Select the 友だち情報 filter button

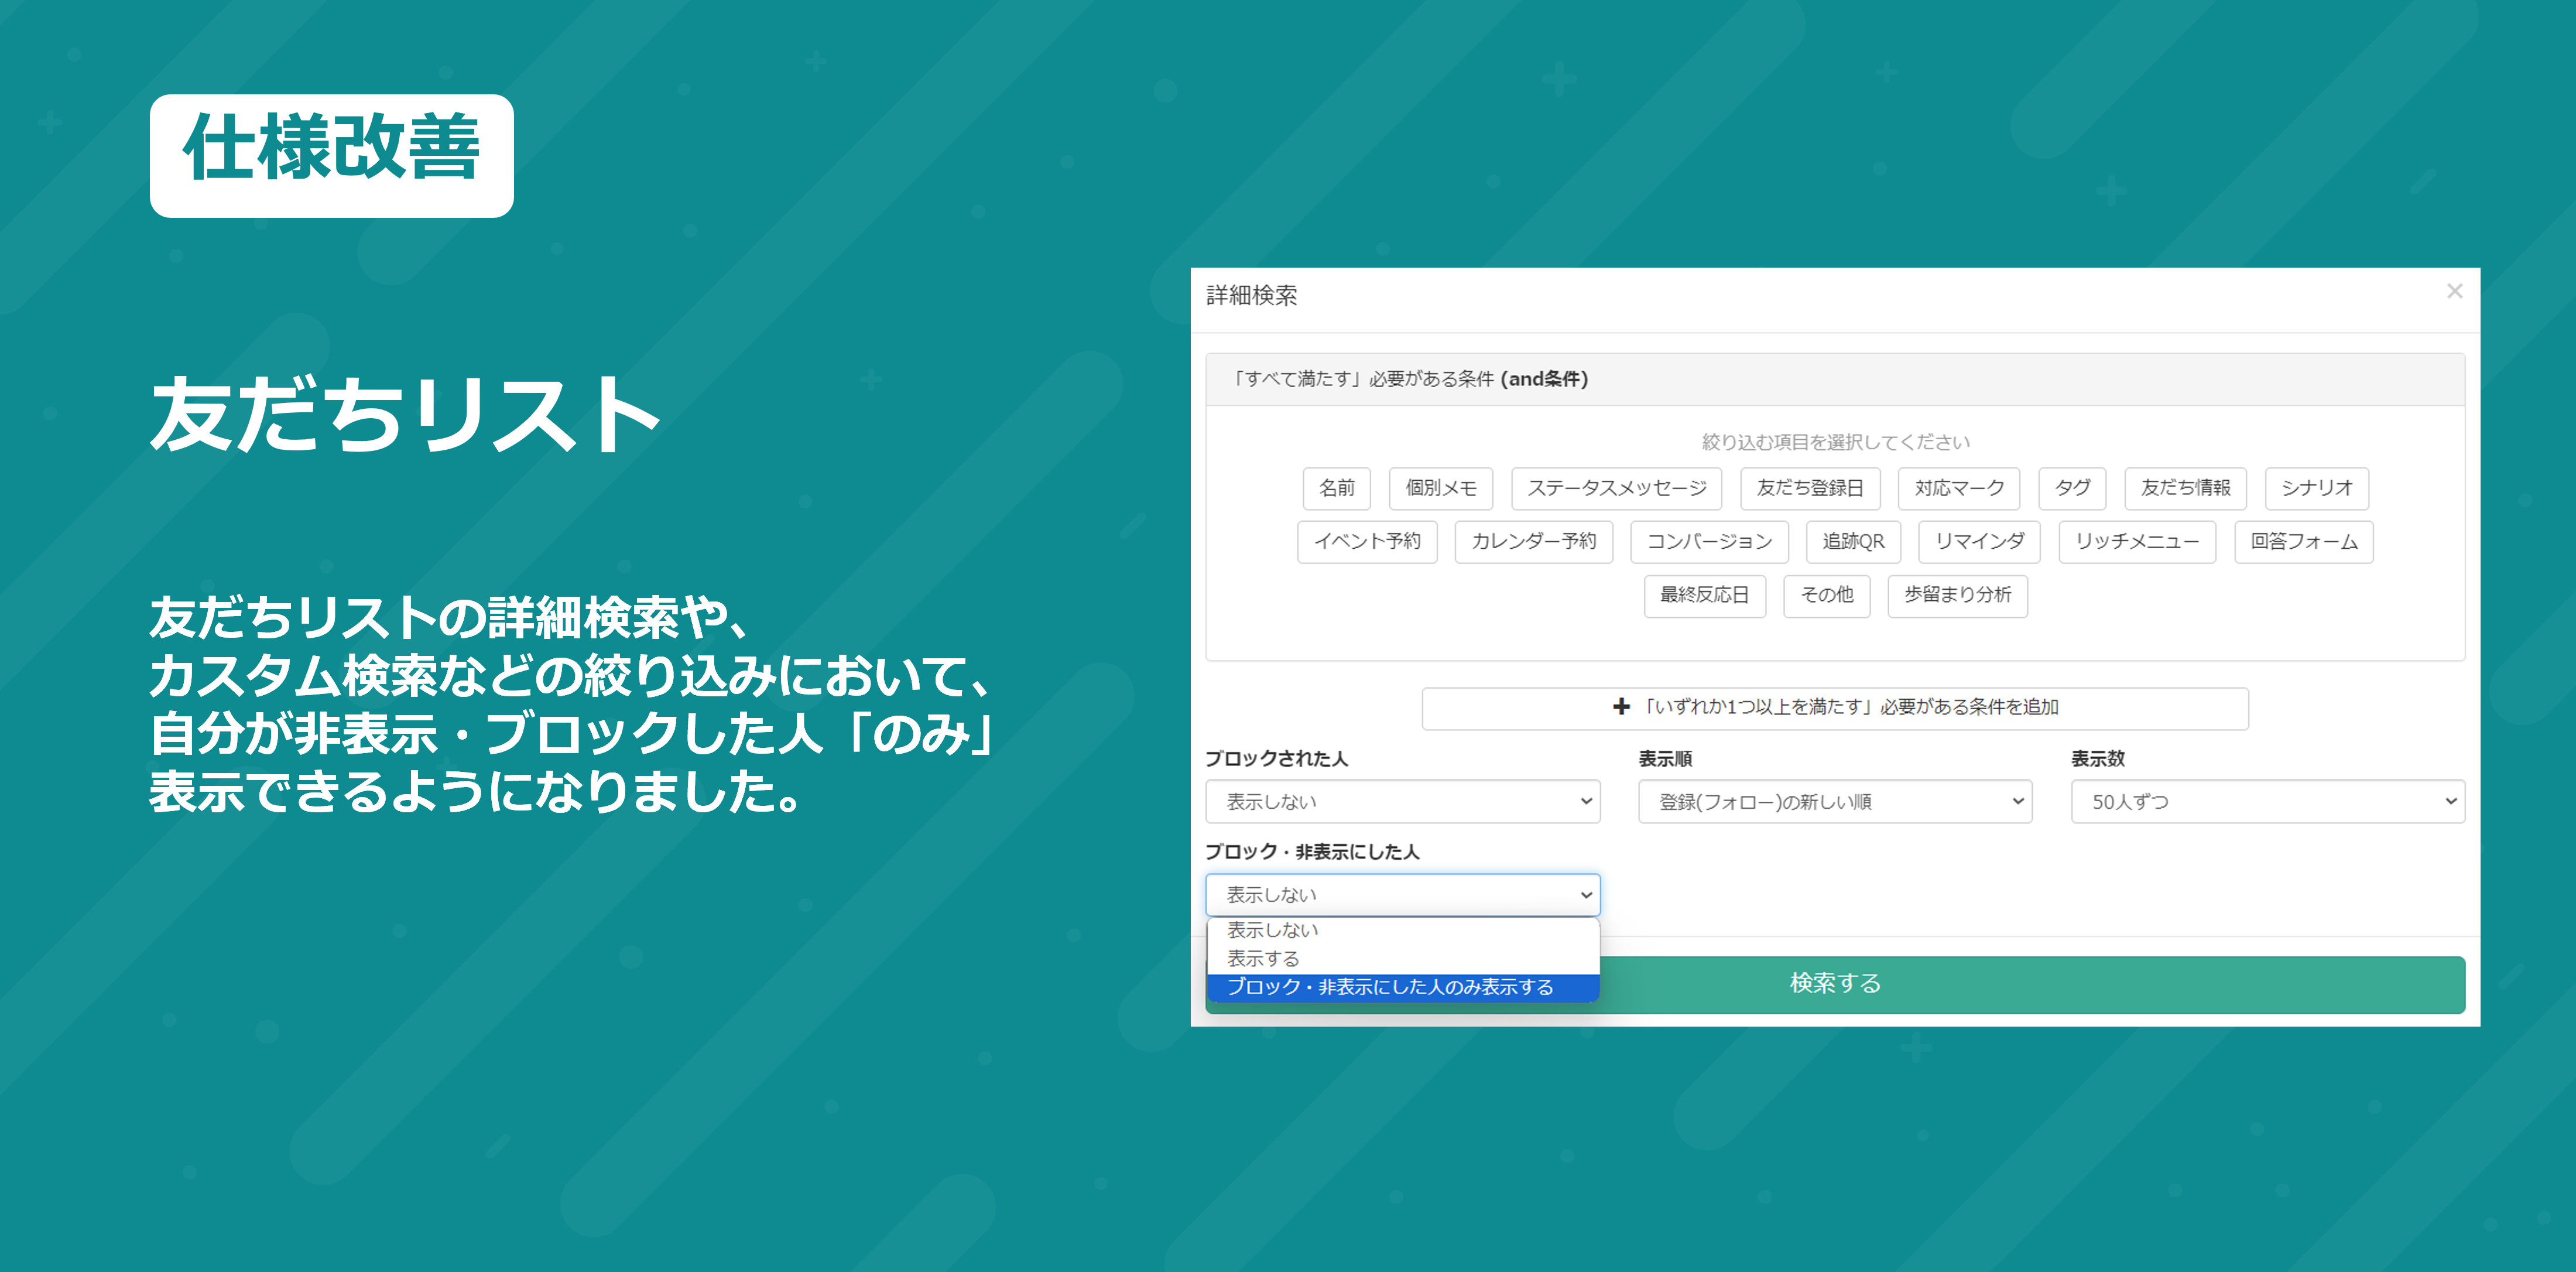pyautogui.click(x=2185, y=488)
